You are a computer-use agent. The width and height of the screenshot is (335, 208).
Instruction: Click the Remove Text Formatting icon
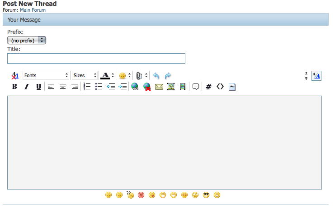14,76
